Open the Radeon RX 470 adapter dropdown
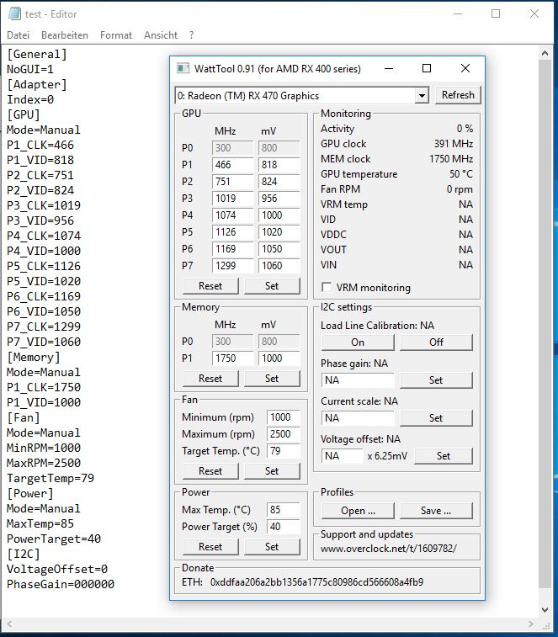558x637 pixels. click(x=422, y=96)
